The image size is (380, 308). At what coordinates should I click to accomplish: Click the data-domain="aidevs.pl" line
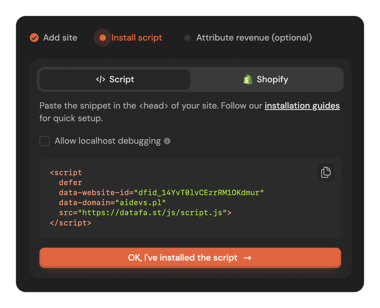click(112, 203)
